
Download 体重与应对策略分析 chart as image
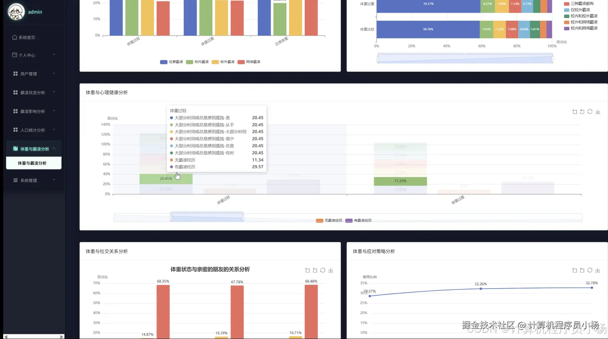coord(598,270)
